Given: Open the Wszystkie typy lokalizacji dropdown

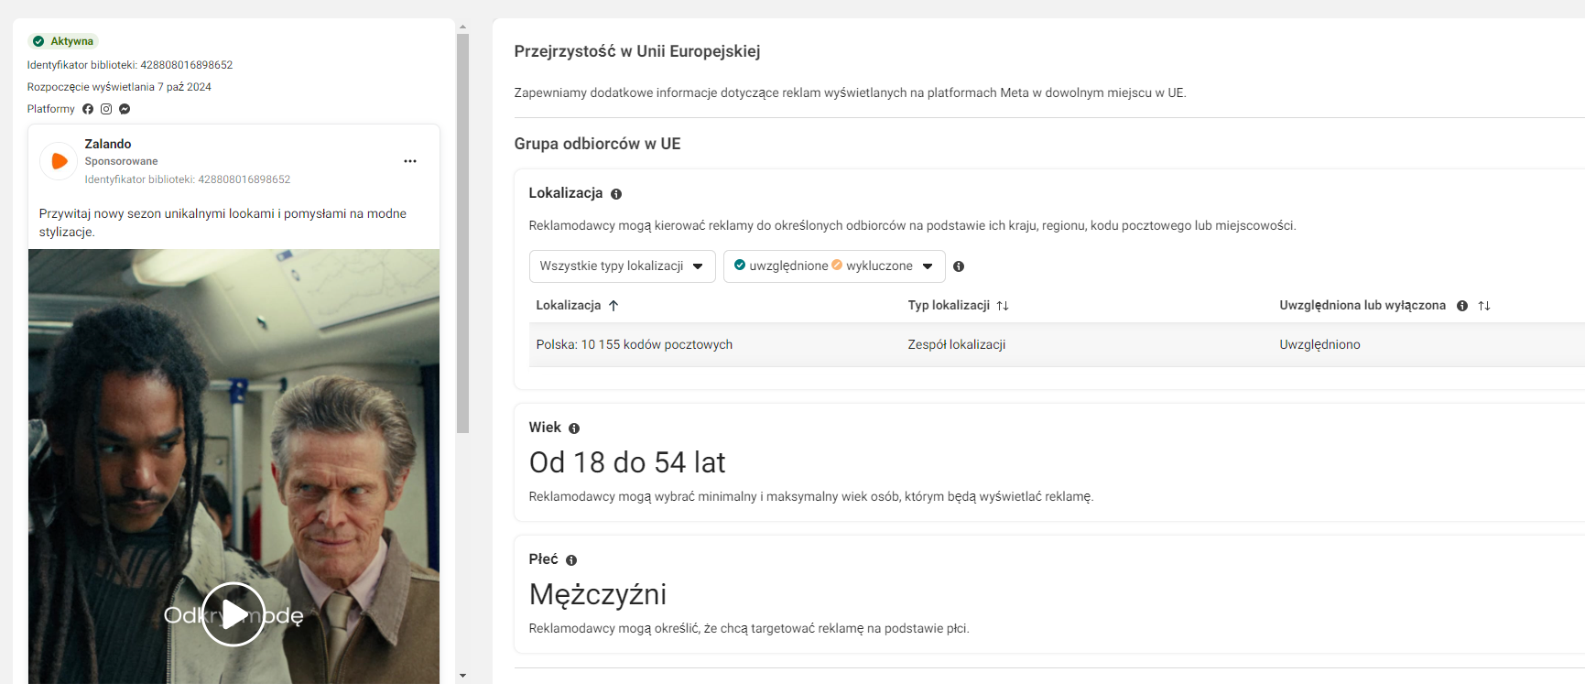Looking at the screenshot, I should click(622, 266).
